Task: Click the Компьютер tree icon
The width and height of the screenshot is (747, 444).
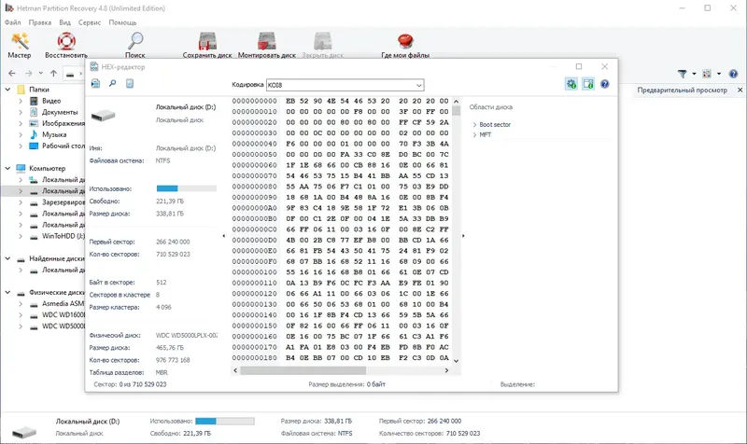Action: tap(21, 169)
